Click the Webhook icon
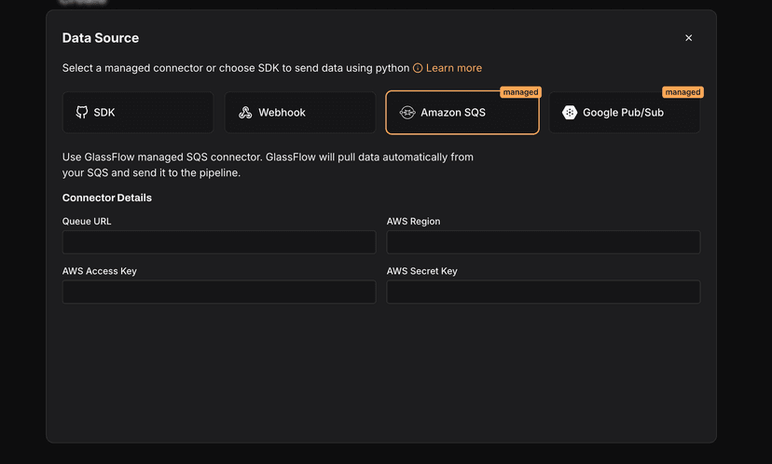The image size is (772, 464). [x=245, y=112]
